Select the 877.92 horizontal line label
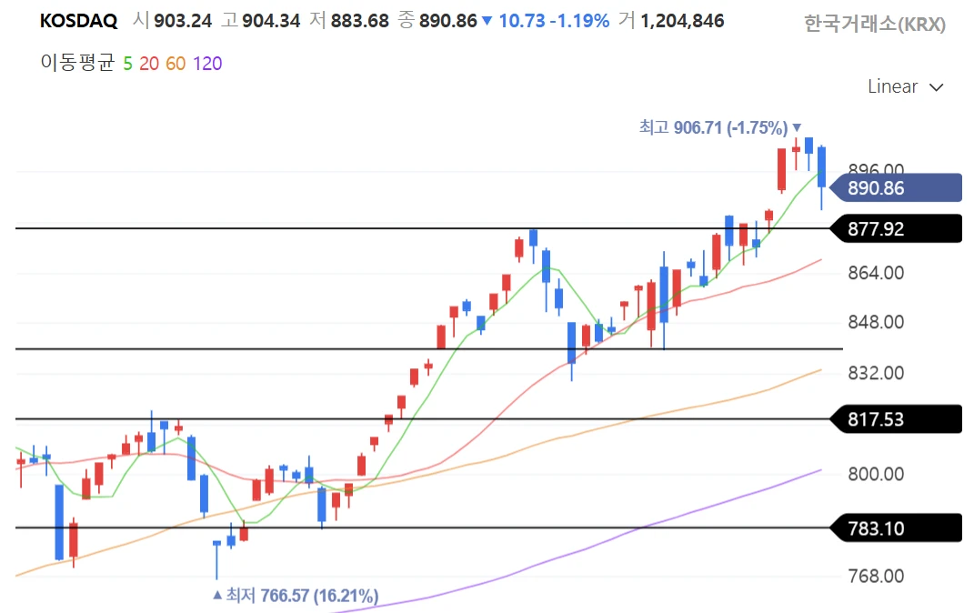Screen dimensions: 974x613 coord(896,228)
